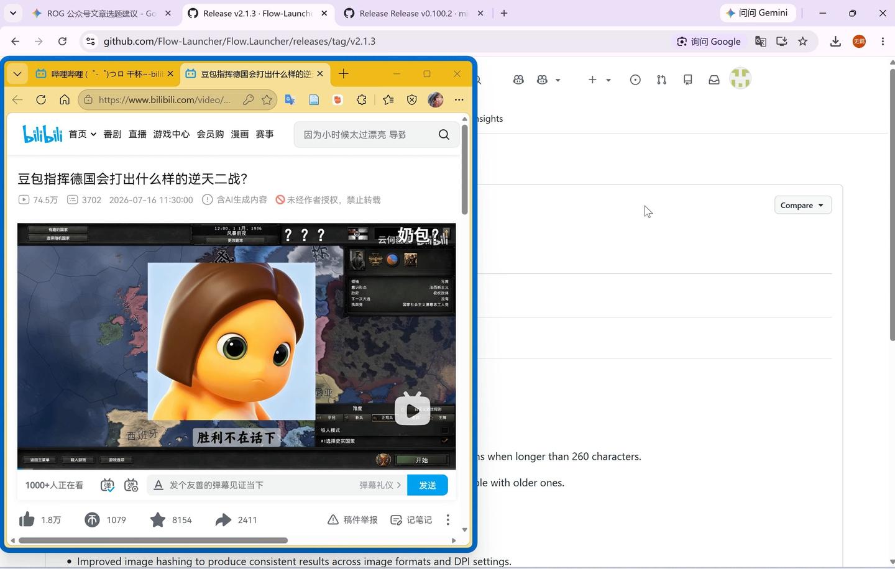Open Edge profile avatar
895x569 pixels.
(436, 99)
